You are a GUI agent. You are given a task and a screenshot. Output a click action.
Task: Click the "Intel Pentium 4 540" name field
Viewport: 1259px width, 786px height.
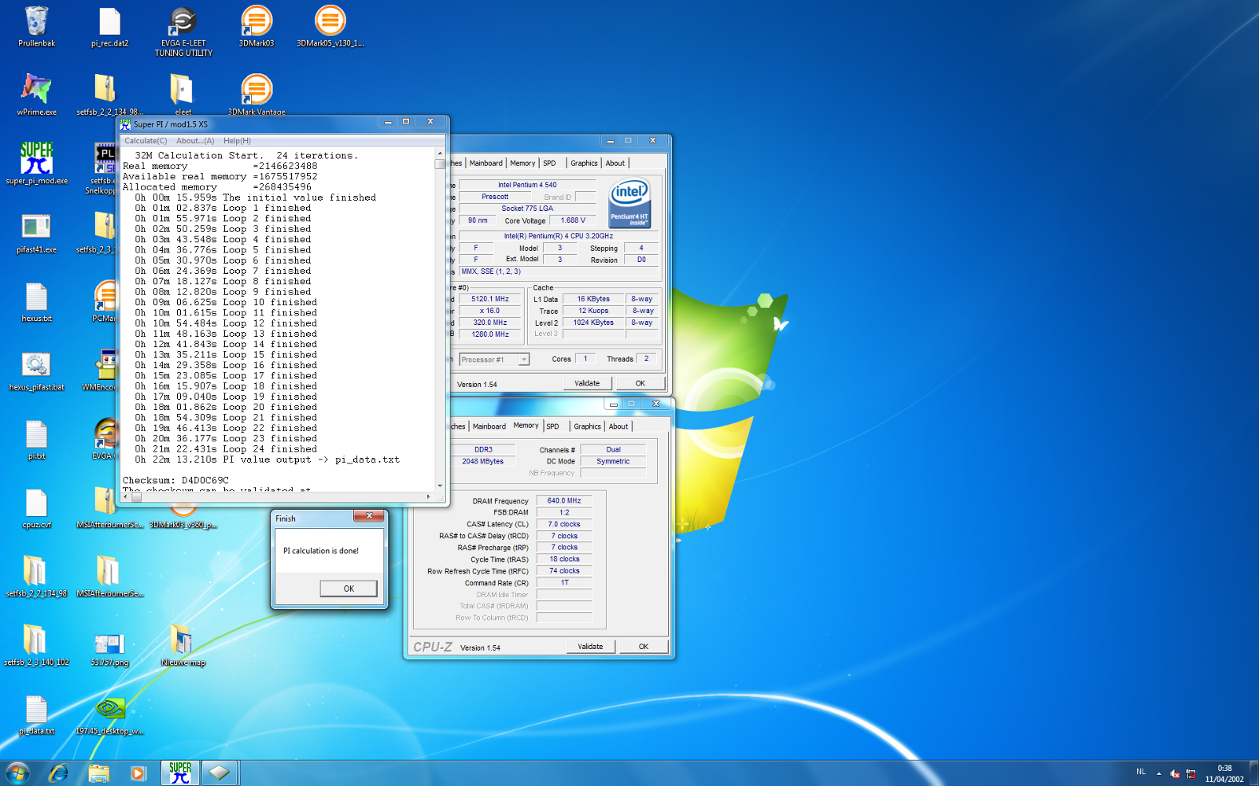pyautogui.click(x=527, y=185)
